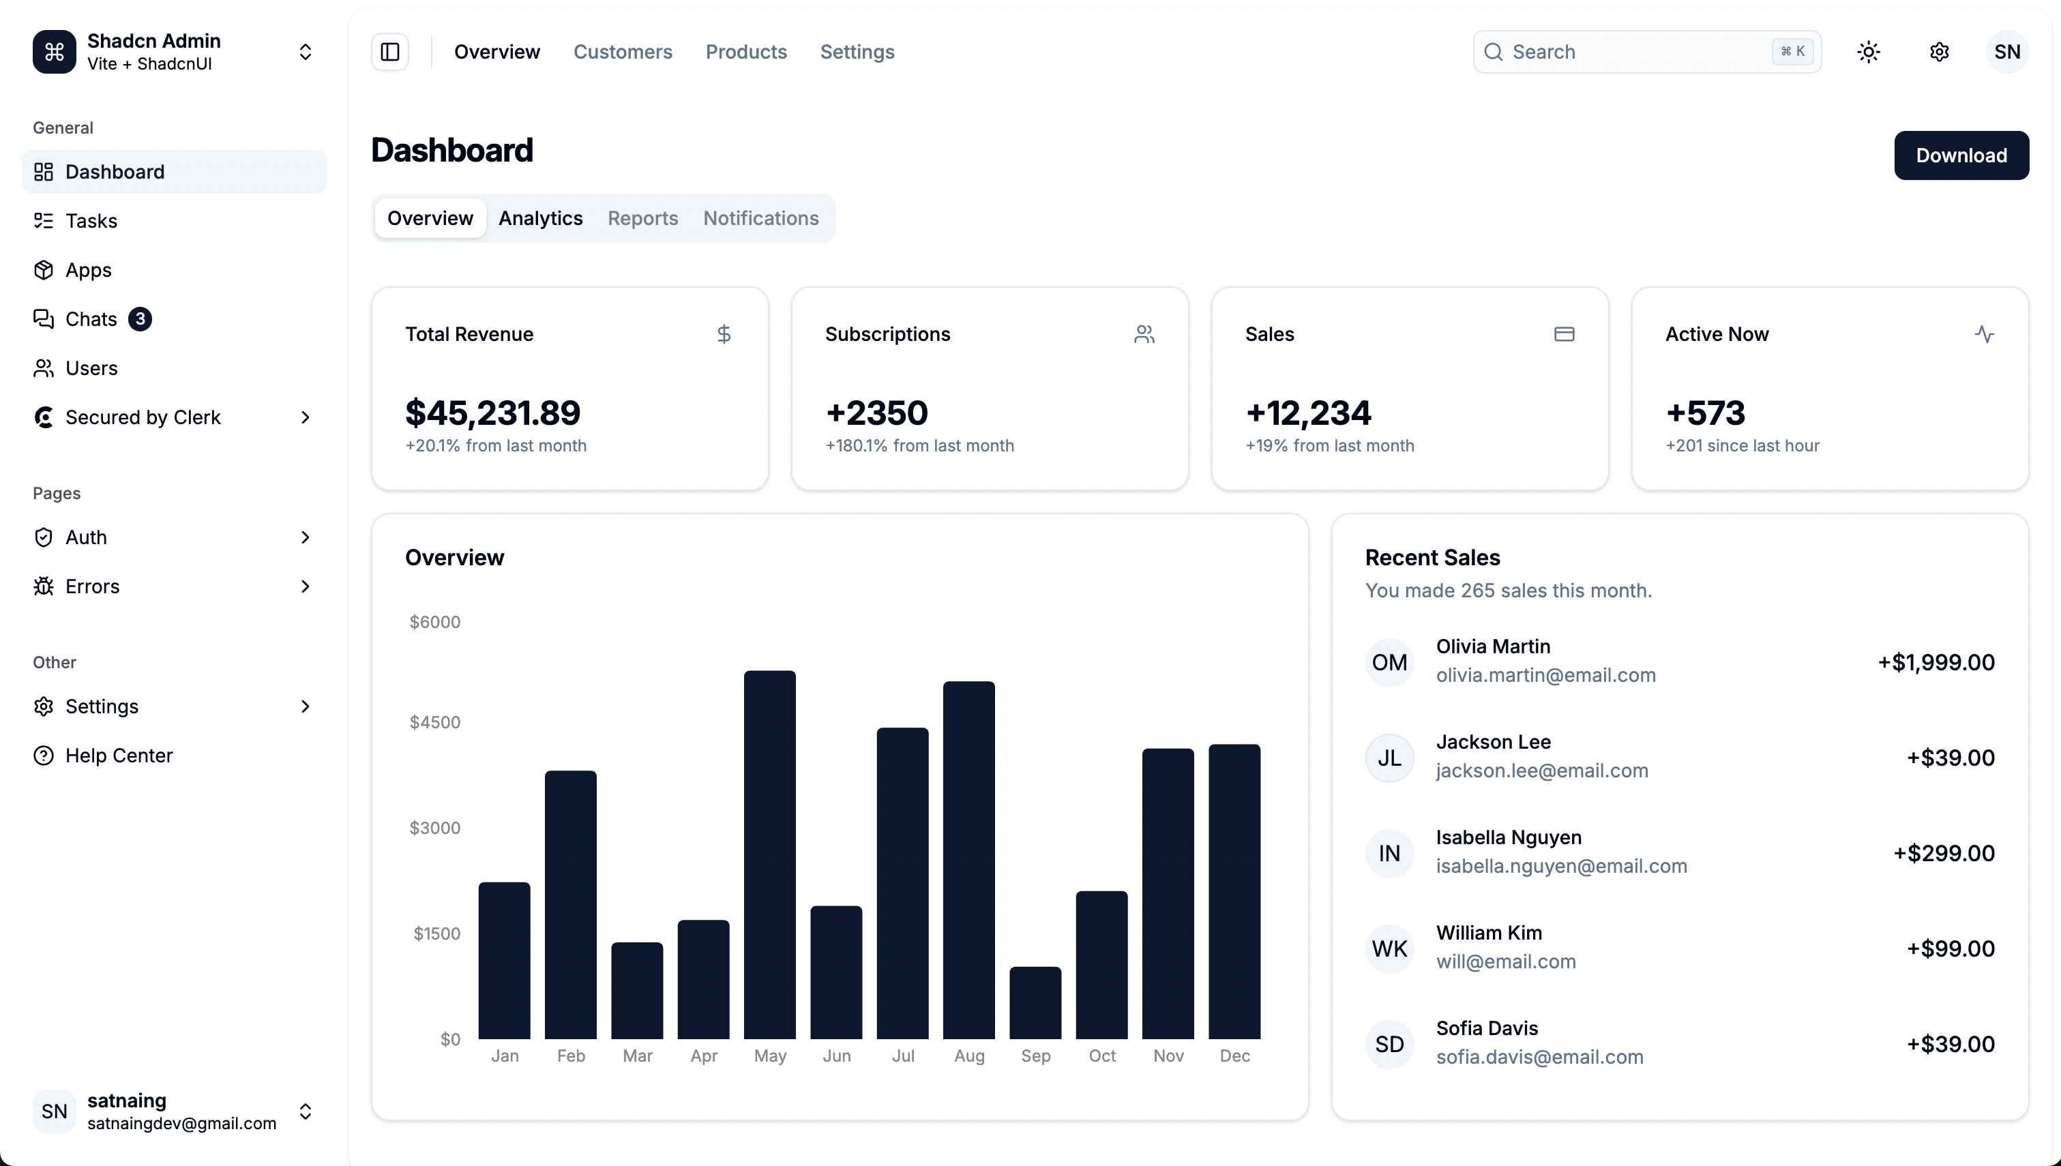Click Sofia Davis's SD avatar
2061x1166 pixels.
[1389, 1044]
